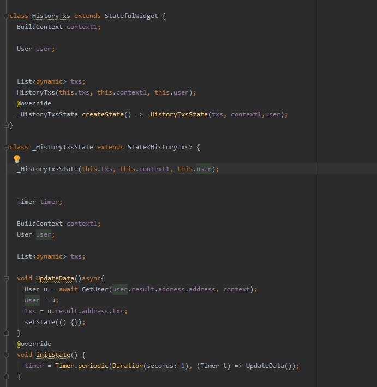The height and width of the screenshot is (387, 377).
Task: Click 'txs = u.result.address.txs;' line
Action: coord(76,311)
